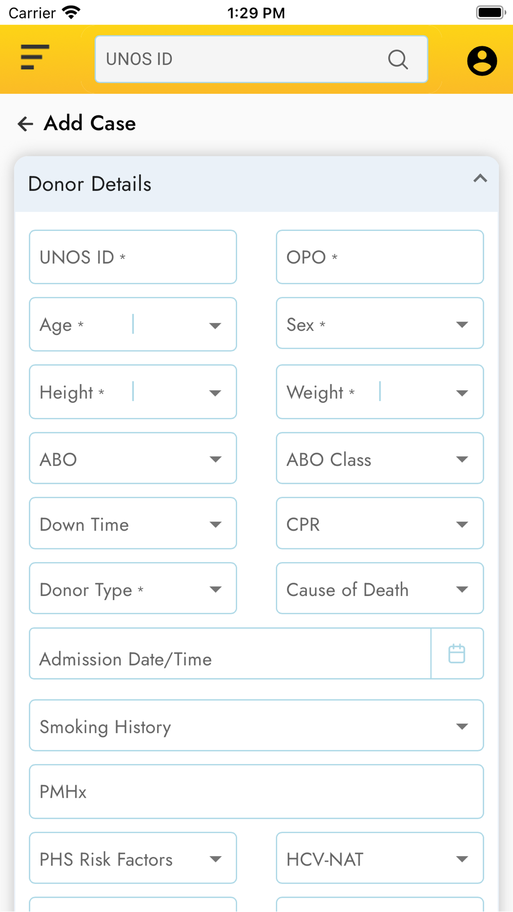Image resolution: width=513 pixels, height=912 pixels.
Task: Choose the Donor Type dropdown
Action: click(133, 588)
